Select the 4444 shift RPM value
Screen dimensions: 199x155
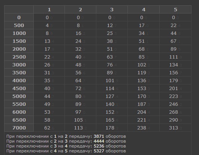[99, 141]
